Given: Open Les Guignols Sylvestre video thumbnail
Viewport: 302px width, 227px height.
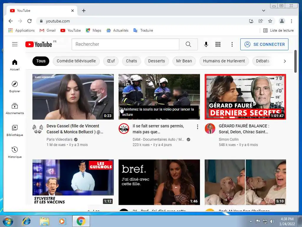Looking at the screenshot, I should pos(73,182).
